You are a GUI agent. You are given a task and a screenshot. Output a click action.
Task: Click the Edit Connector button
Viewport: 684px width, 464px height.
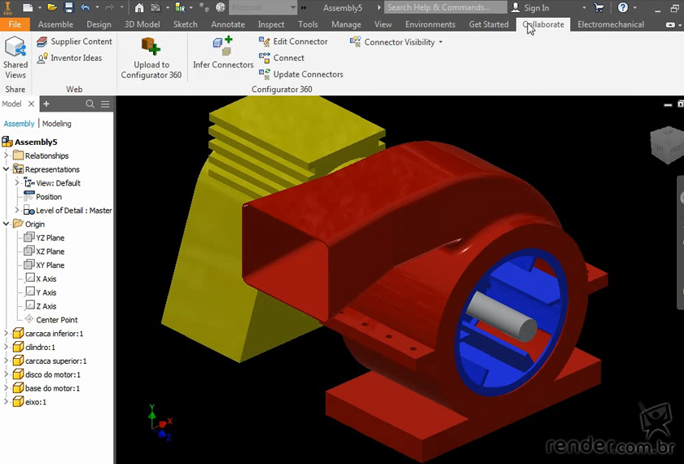(293, 42)
